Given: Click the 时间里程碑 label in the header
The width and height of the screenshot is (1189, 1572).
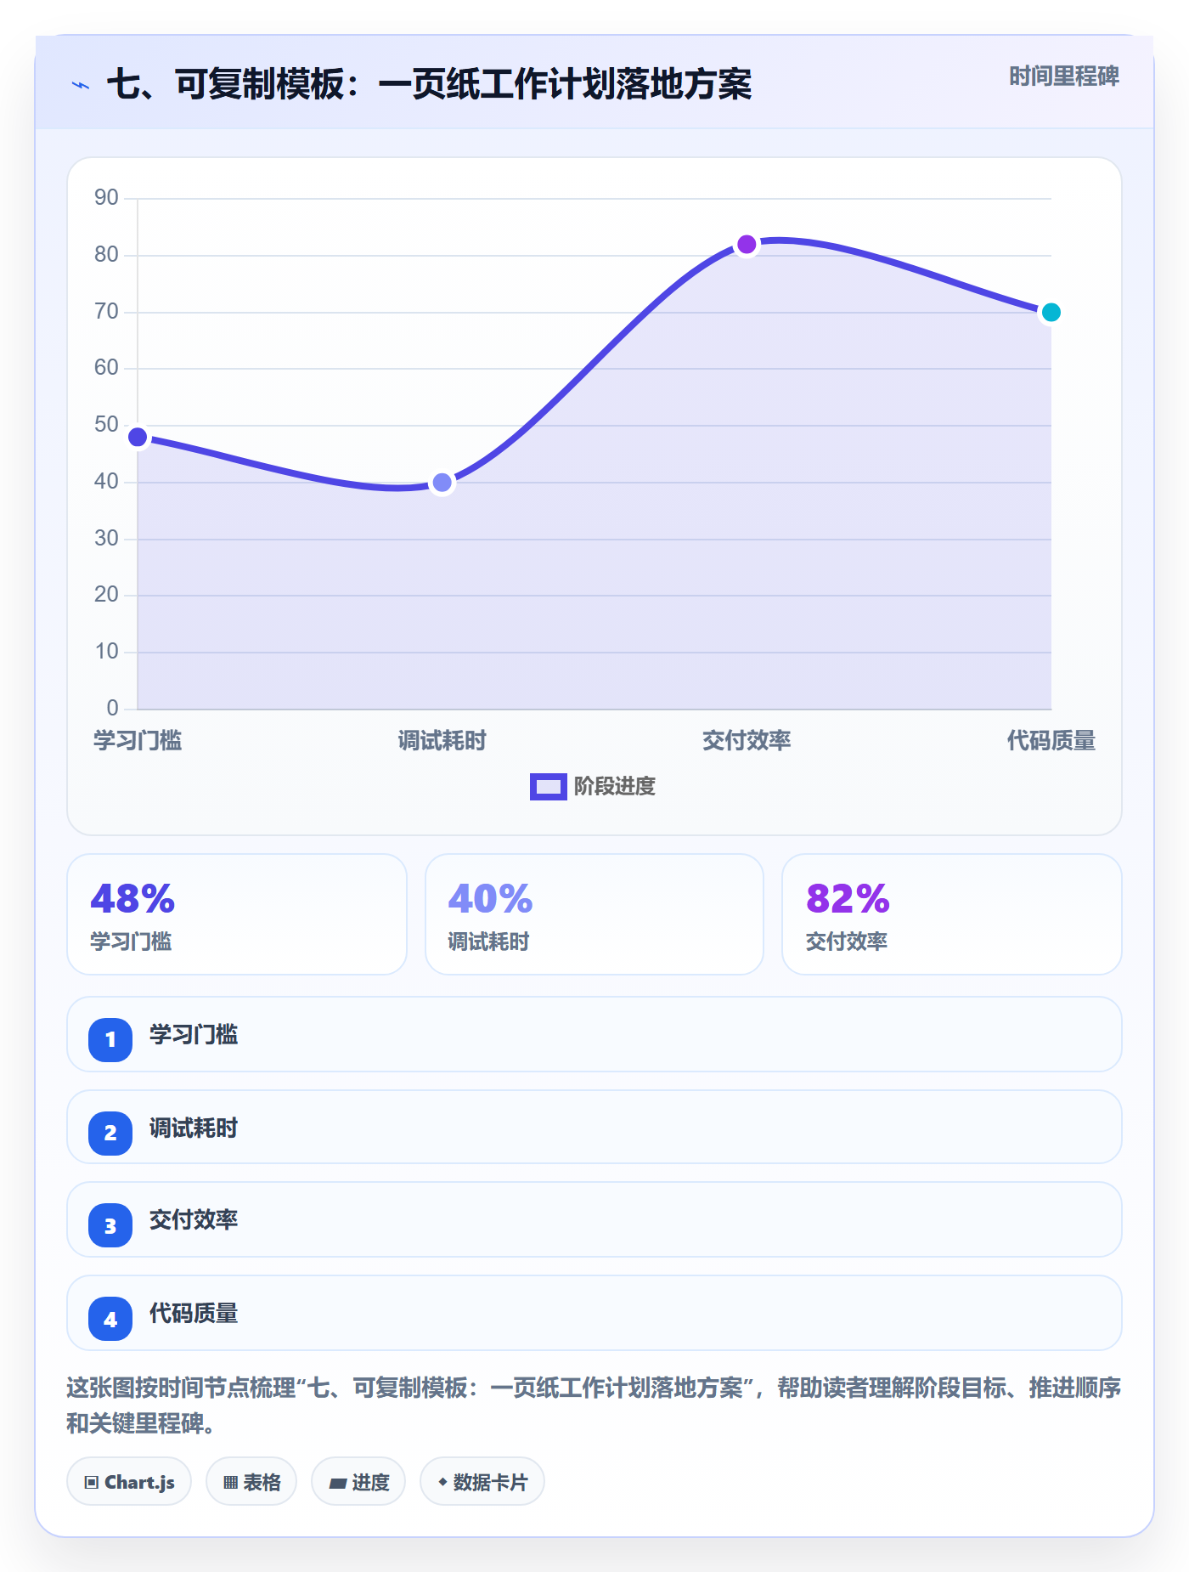Looking at the screenshot, I should point(1064,76).
